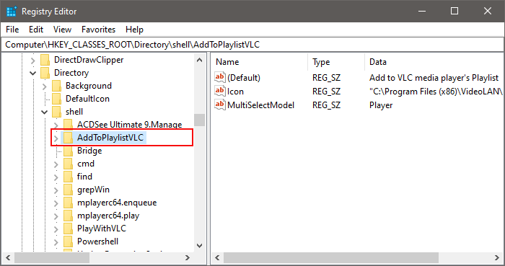Click the tree pane scroll down arrow
Image resolution: width=505 pixels, height=266 pixels.
[x=199, y=246]
